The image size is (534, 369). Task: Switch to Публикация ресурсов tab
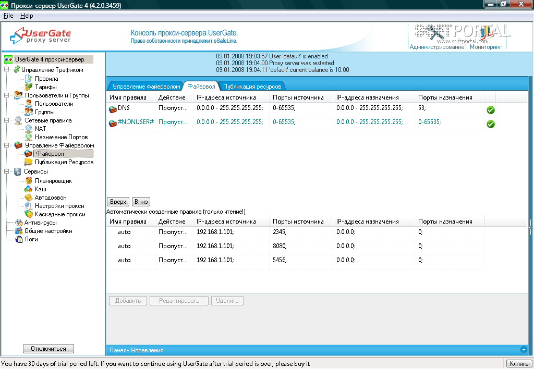[x=252, y=87]
